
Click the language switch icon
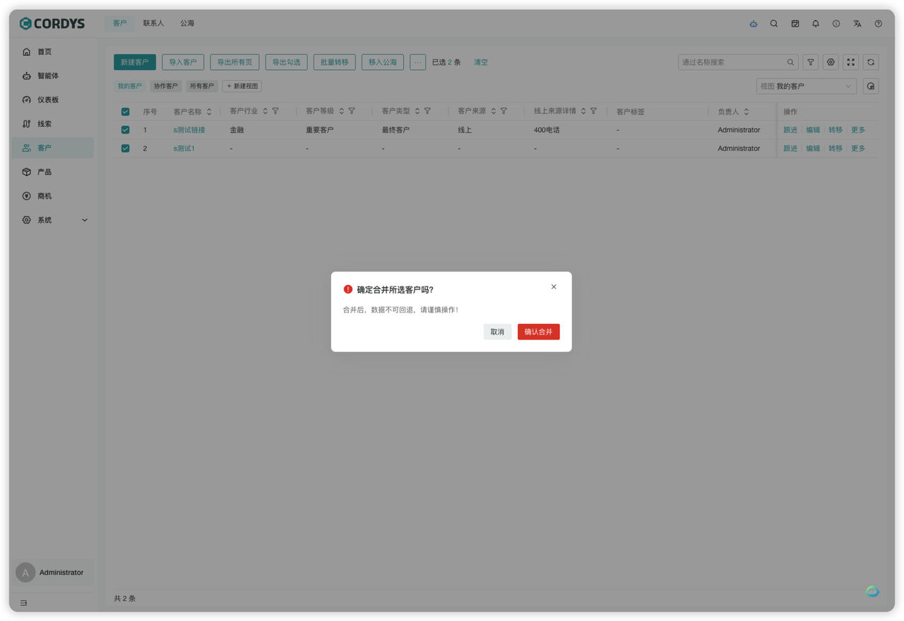pyautogui.click(x=857, y=23)
